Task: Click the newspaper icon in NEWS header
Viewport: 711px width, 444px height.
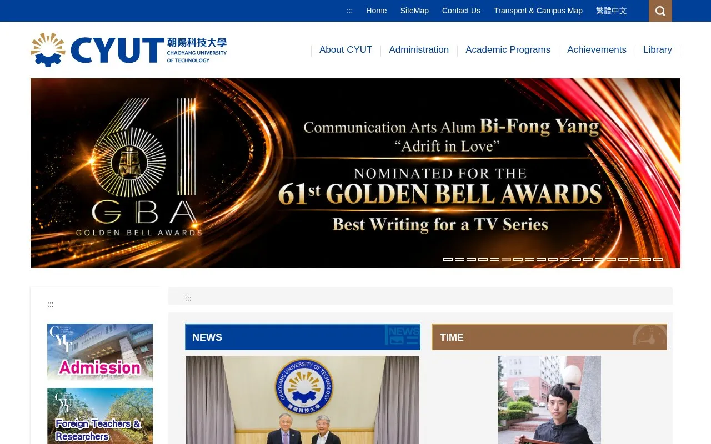Action: (x=403, y=336)
